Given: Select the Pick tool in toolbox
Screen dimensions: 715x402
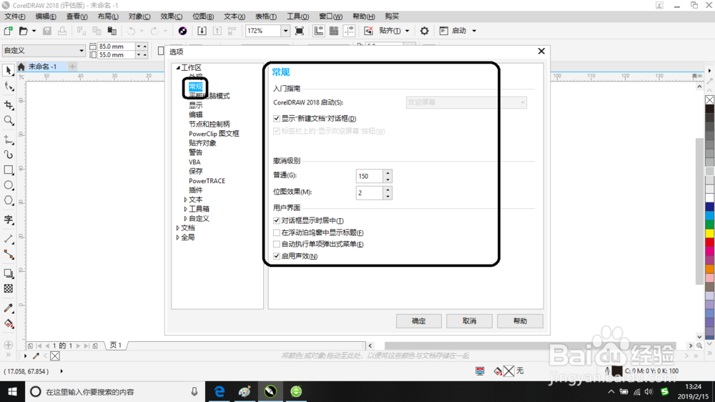Looking at the screenshot, I should click(8, 70).
